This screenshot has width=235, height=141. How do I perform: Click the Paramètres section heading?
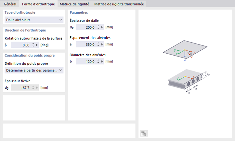pyautogui.click(x=79, y=12)
